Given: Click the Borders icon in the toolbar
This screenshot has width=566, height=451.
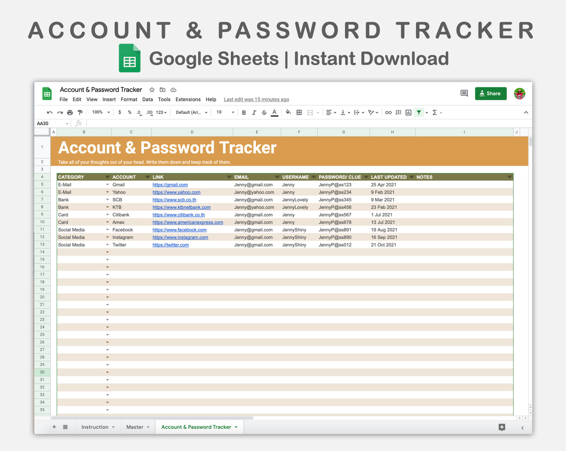Looking at the screenshot, I should [299, 112].
